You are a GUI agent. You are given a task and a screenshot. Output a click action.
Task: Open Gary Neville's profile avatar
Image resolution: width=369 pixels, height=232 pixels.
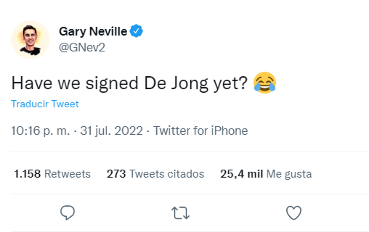tap(30, 40)
